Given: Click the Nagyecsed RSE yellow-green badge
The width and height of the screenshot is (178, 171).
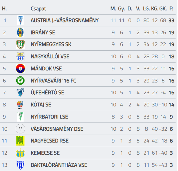Looking at the screenshot, I should coord(21,141).
